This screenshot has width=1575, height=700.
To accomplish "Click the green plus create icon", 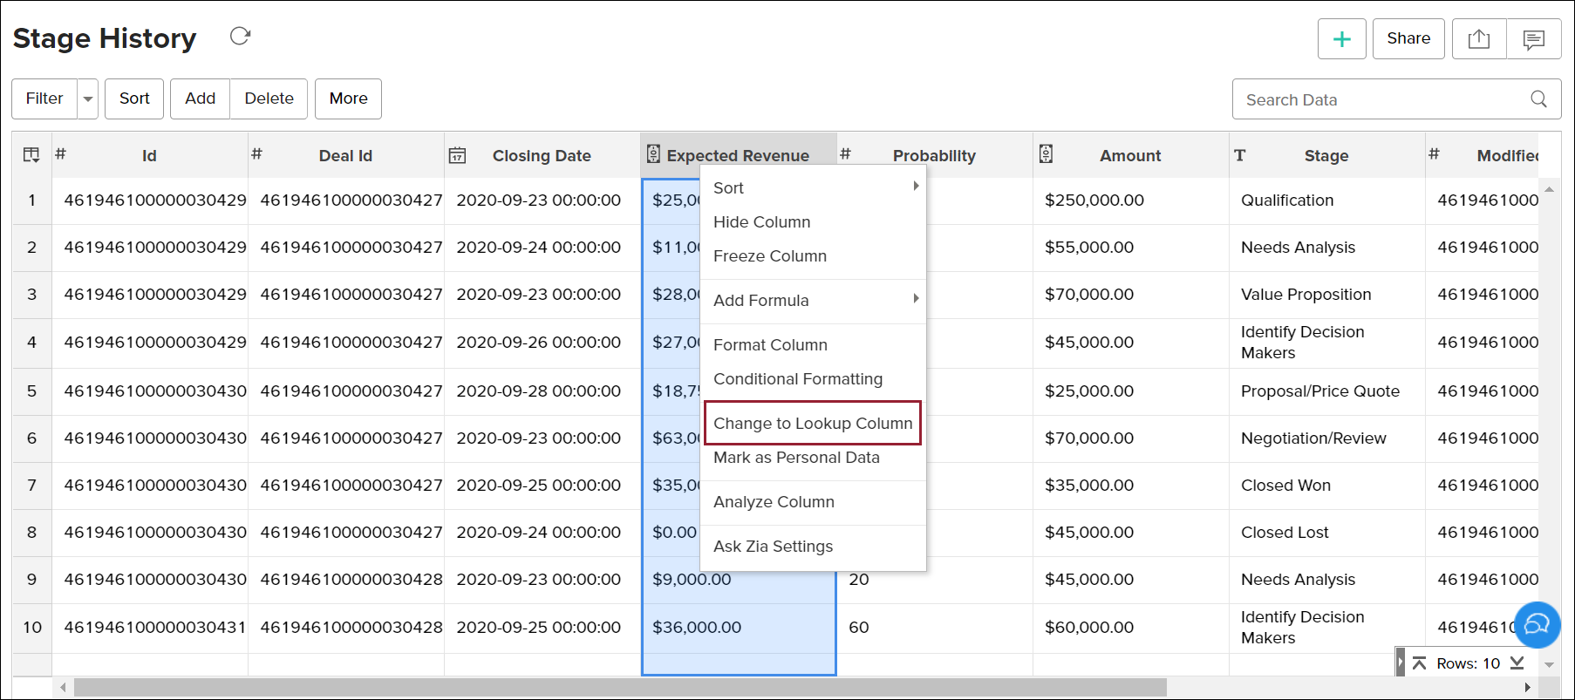I will (x=1341, y=39).
